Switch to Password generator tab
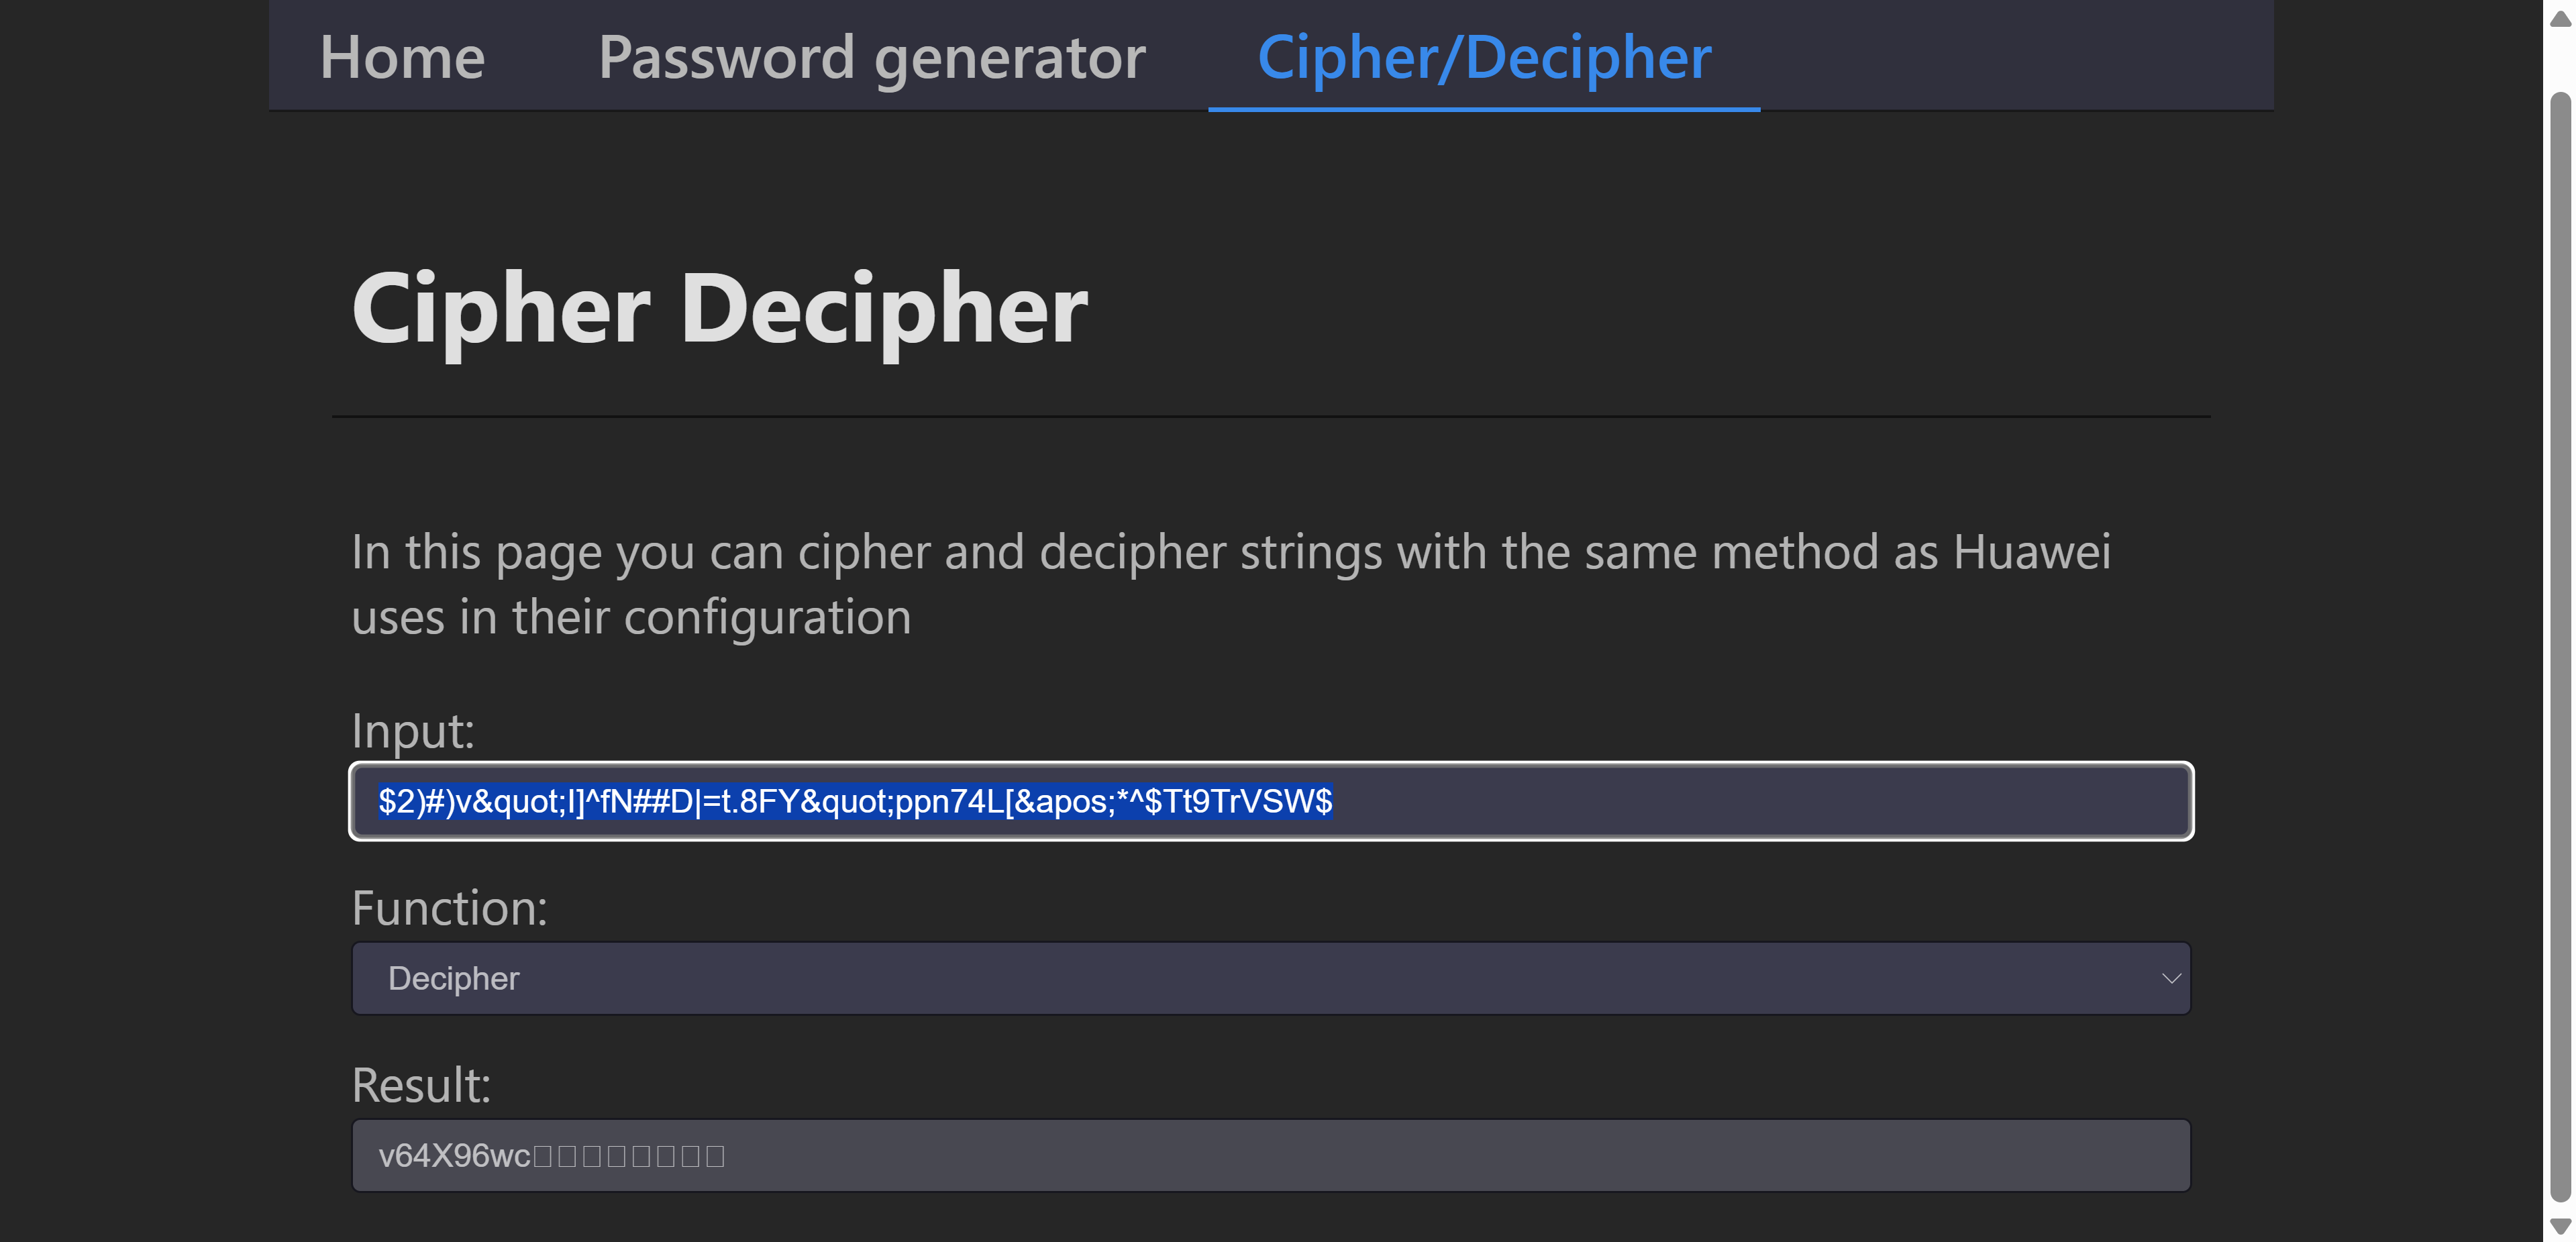The width and height of the screenshot is (2576, 1242). pos(871,57)
